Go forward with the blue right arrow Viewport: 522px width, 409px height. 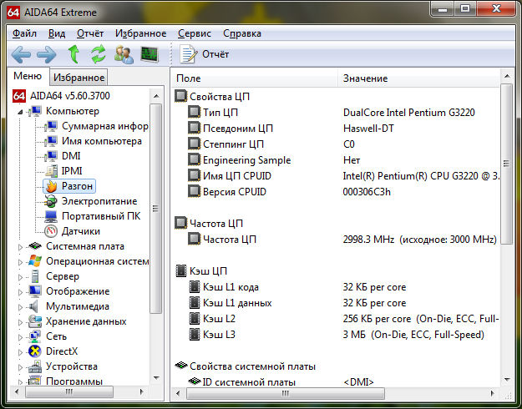(46, 54)
